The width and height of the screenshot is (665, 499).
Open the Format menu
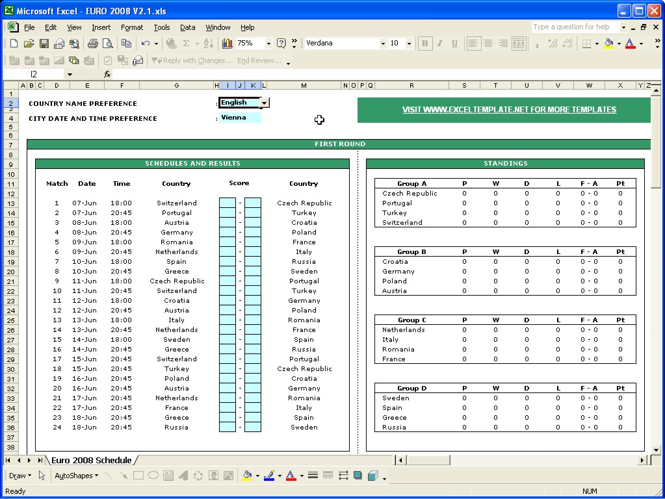(131, 27)
